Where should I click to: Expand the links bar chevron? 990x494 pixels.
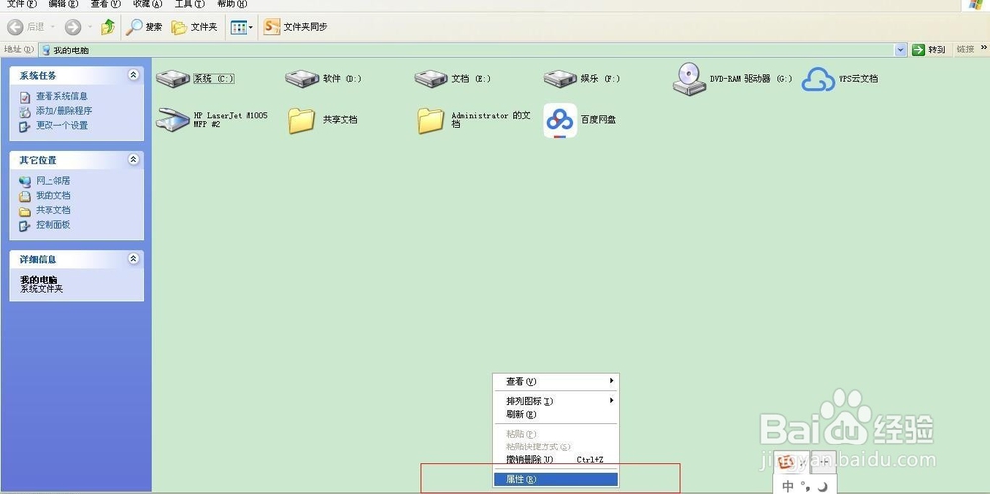984,48
